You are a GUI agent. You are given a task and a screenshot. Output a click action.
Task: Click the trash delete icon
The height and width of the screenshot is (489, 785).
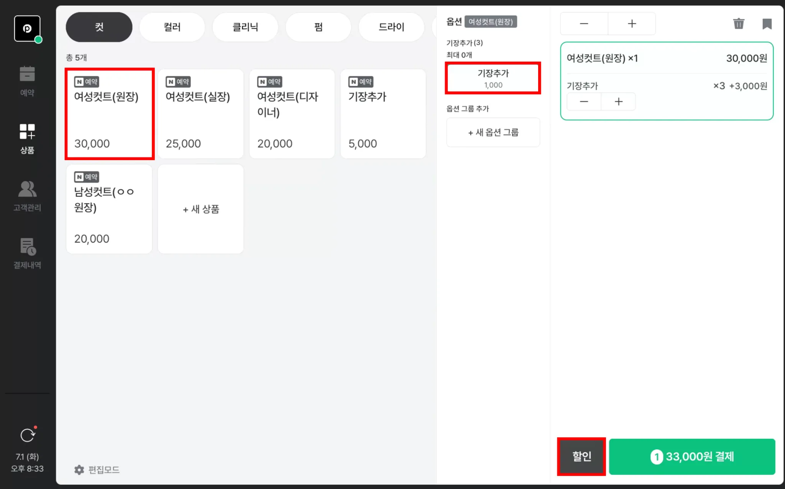click(738, 24)
